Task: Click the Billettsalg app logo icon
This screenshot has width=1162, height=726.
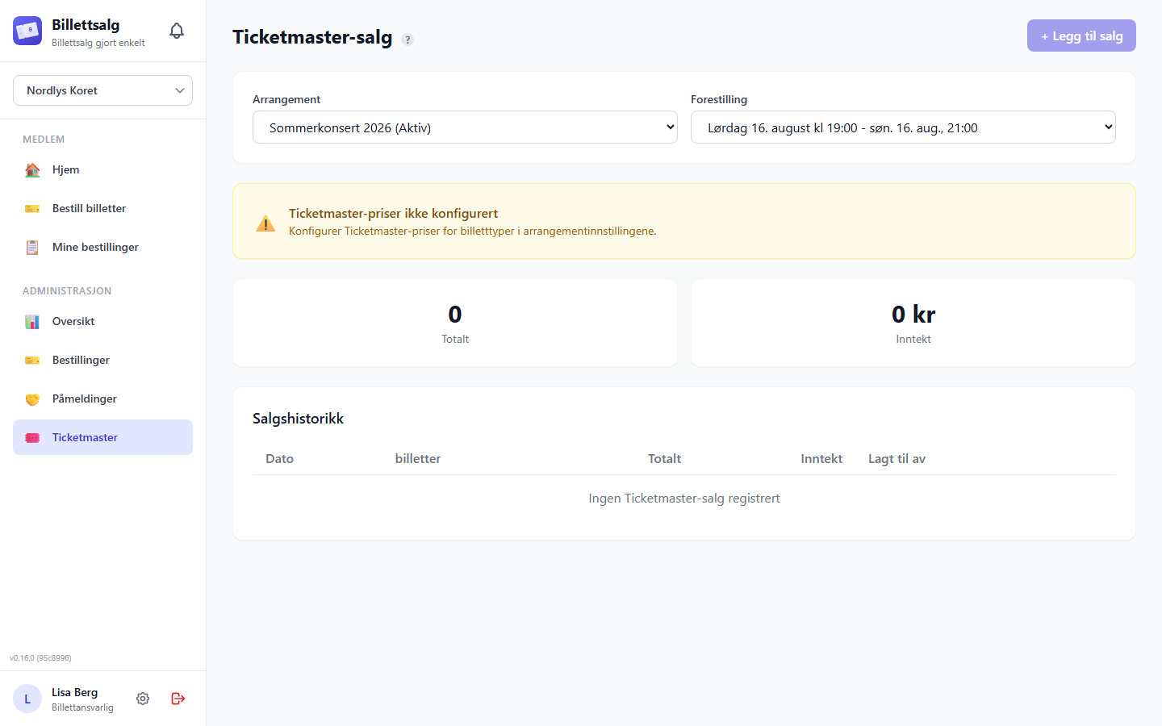Action: (x=27, y=31)
